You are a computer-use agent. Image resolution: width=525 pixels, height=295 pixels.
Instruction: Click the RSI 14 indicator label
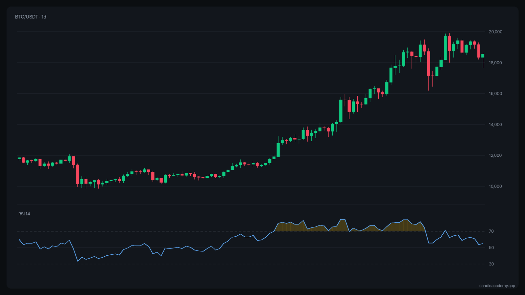24,214
